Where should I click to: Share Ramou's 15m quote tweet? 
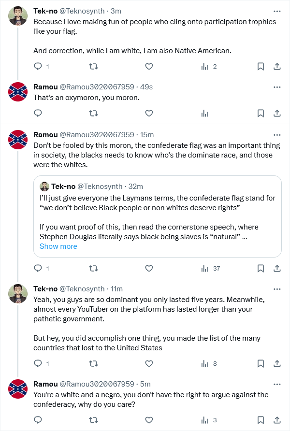[277, 268]
